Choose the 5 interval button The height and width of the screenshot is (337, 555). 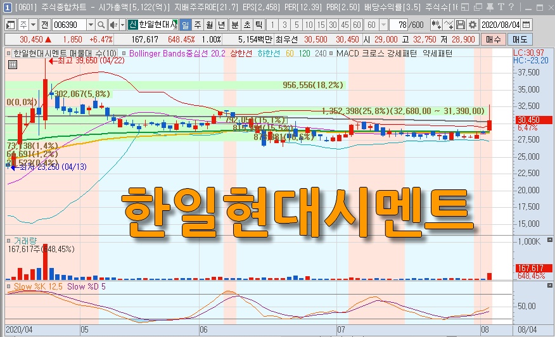coord(297,25)
